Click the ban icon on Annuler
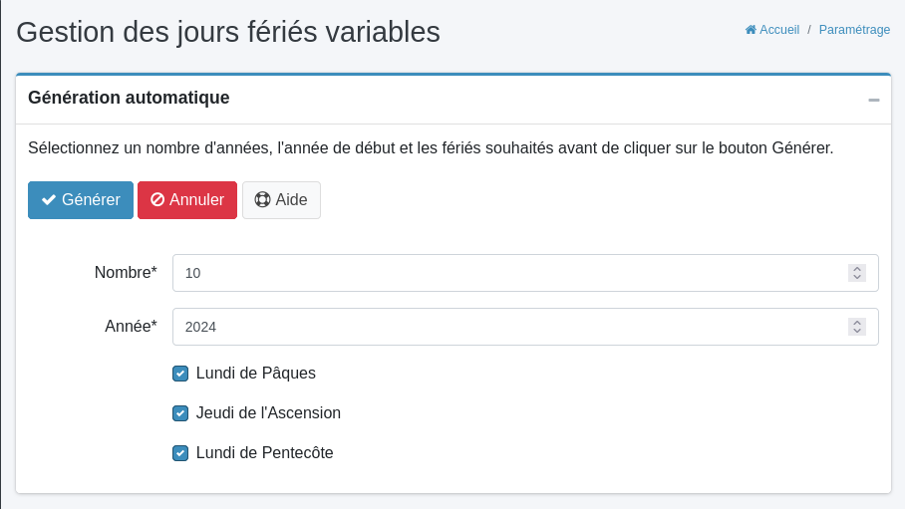The width and height of the screenshot is (905, 509). tap(157, 200)
